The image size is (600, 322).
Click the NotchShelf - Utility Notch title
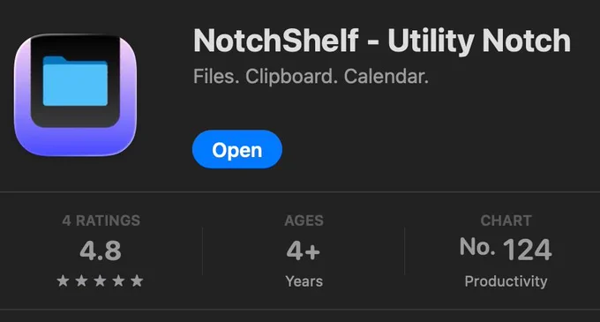click(x=382, y=41)
